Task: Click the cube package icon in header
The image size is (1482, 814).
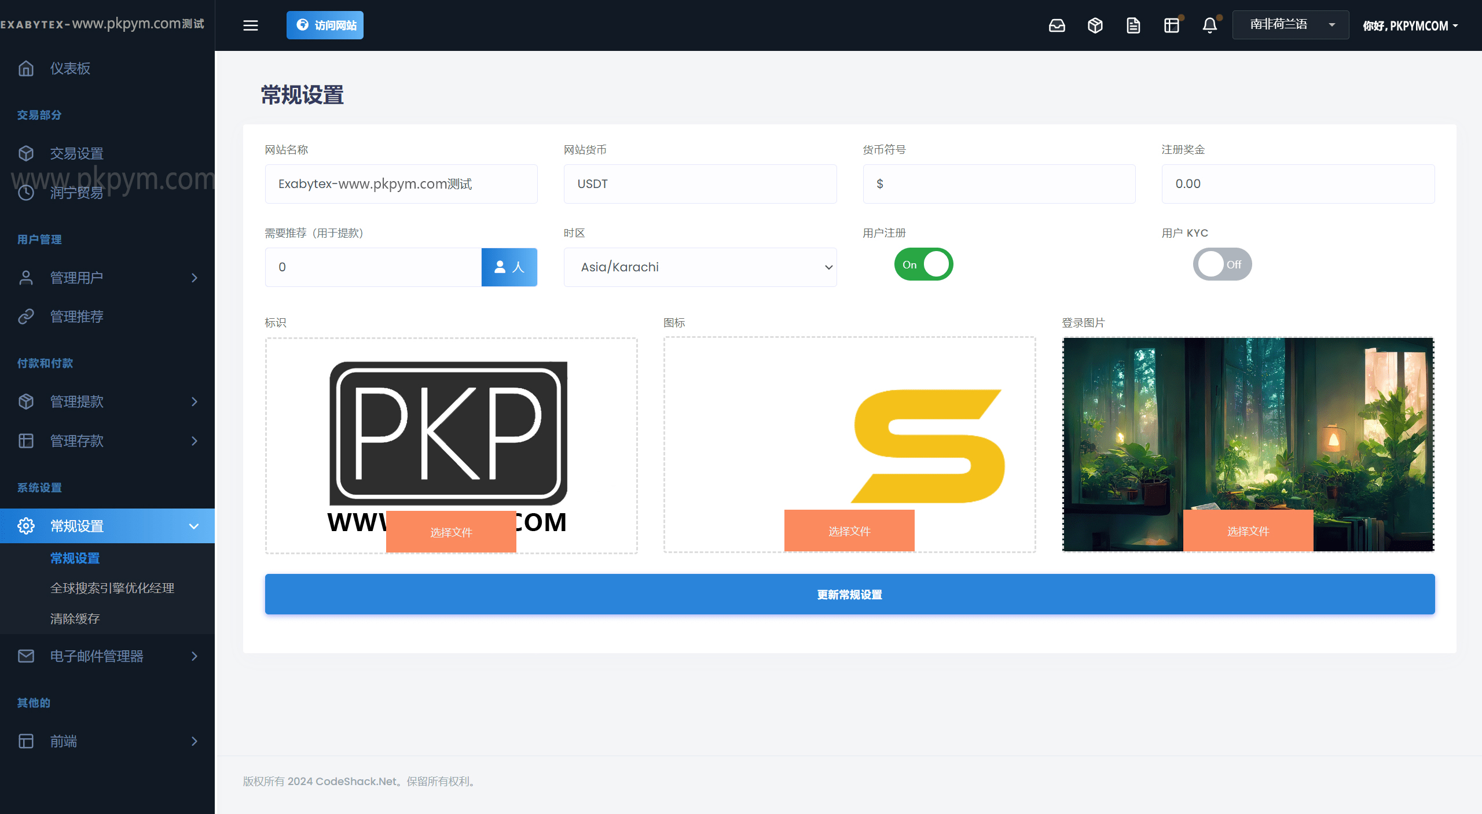Action: pyautogui.click(x=1095, y=25)
